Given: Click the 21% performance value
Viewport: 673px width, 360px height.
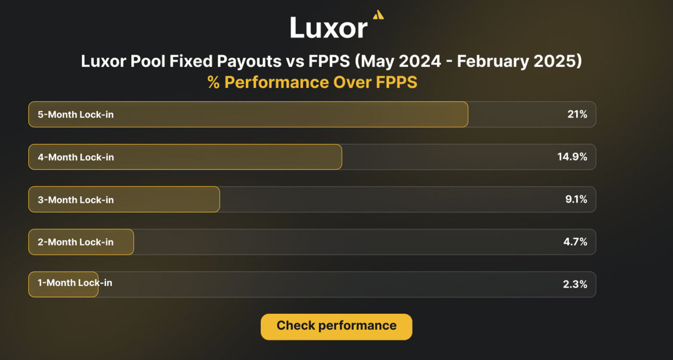Looking at the screenshot, I should (577, 114).
